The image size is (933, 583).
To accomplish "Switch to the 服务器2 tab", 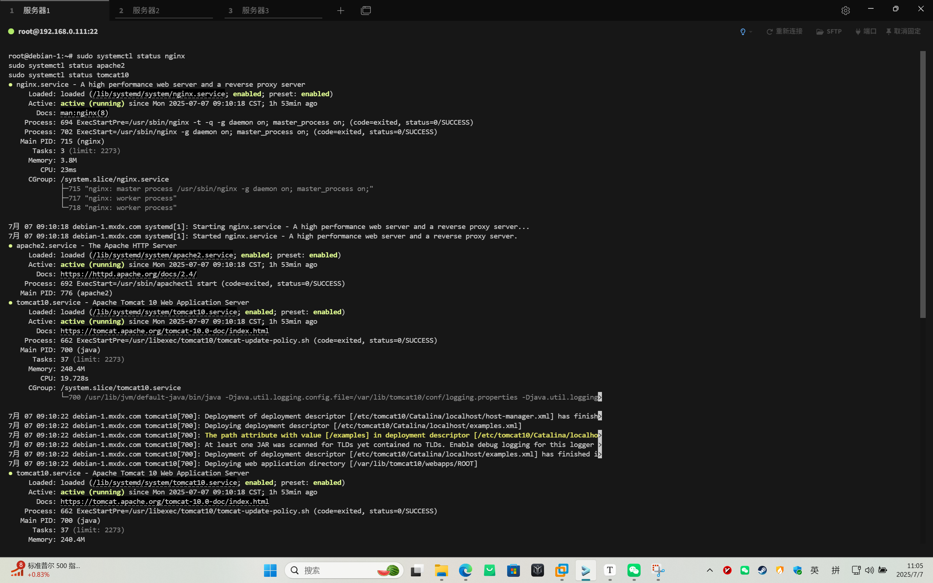I will click(x=164, y=11).
